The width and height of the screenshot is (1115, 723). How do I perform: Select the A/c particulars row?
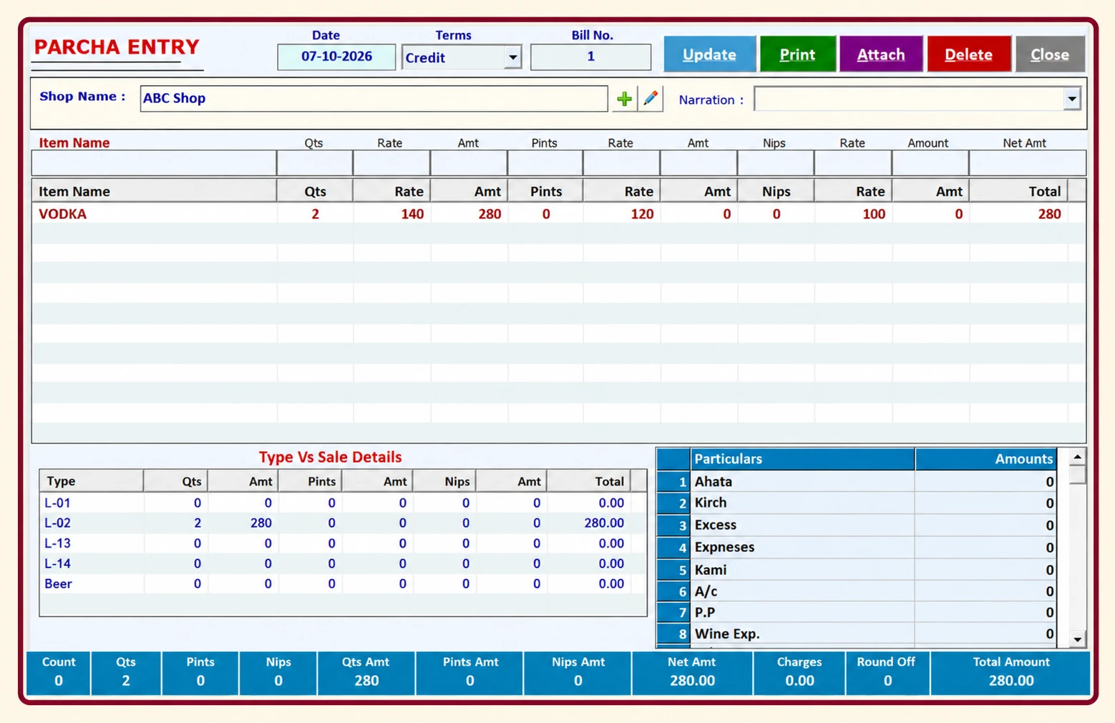tap(857, 591)
